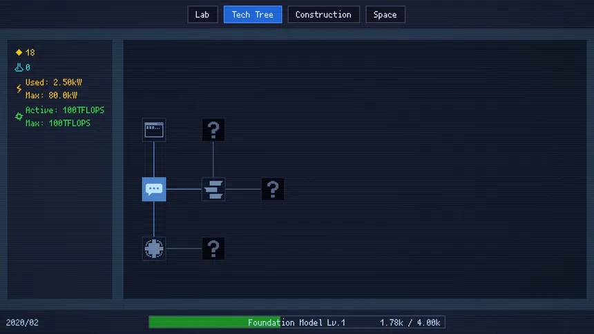Select locked node right of layers node
594x334 pixels.
click(x=273, y=189)
